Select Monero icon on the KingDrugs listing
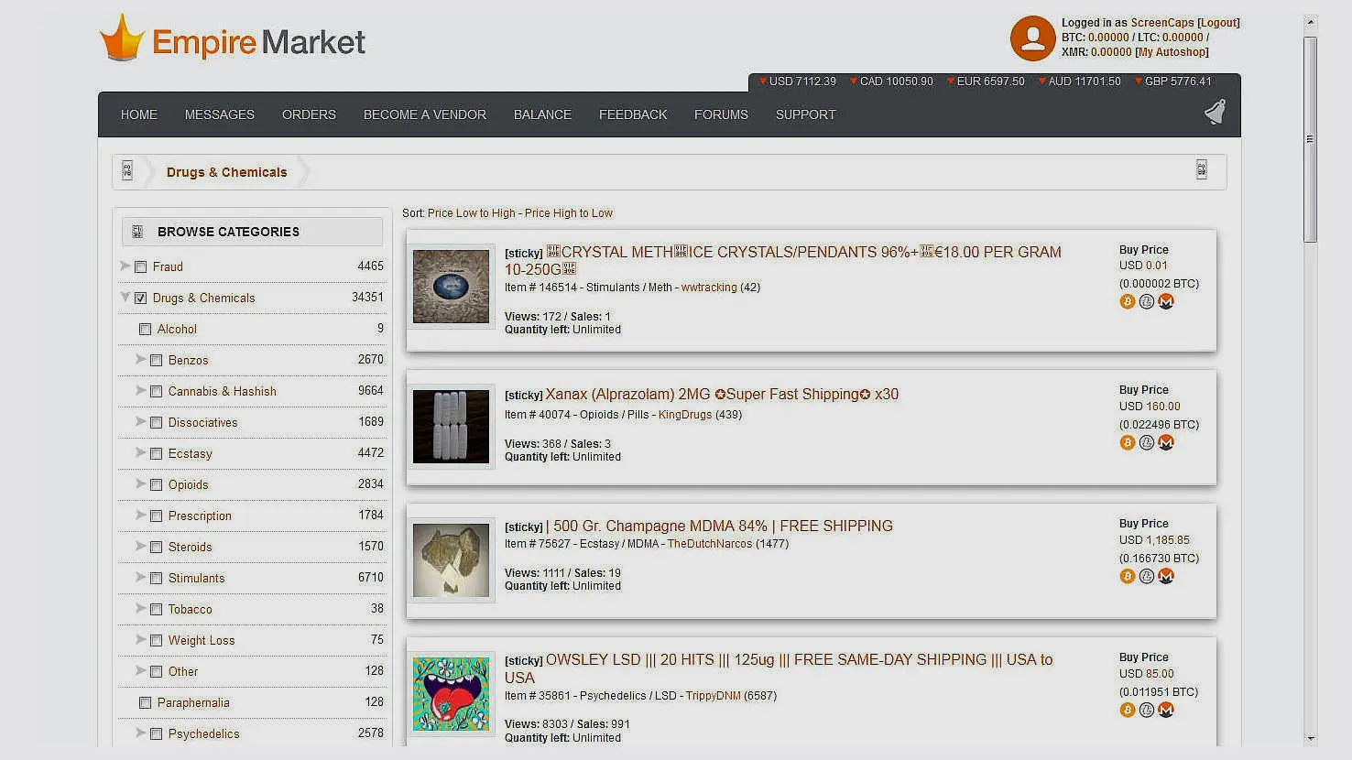1352x760 pixels. point(1166,442)
